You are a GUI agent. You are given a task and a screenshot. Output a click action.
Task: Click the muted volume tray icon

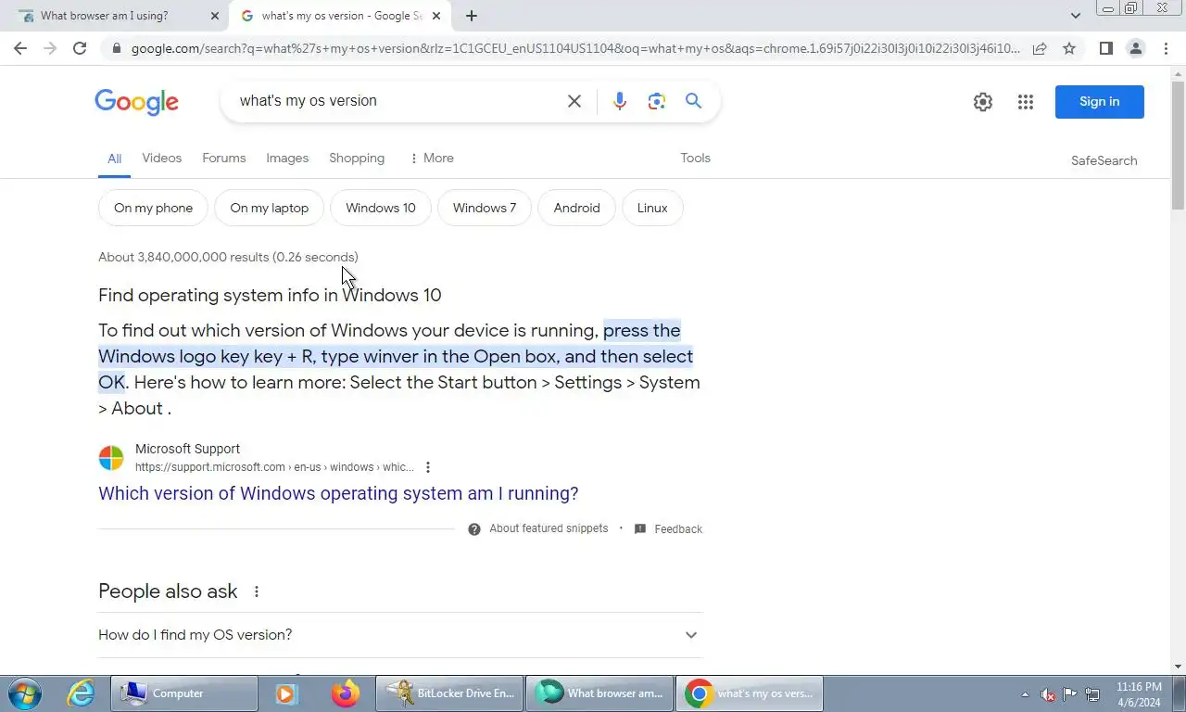1048,694
